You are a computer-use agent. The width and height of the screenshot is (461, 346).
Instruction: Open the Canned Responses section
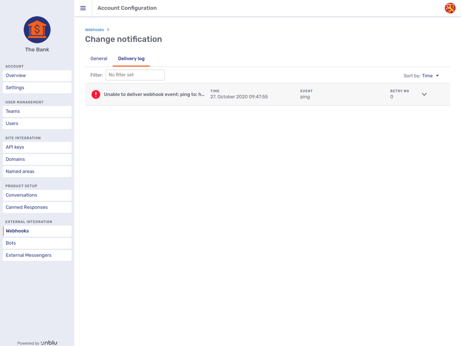pyautogui.click(x=26, y=207)
